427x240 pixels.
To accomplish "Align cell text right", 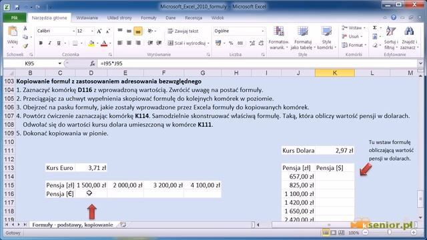I will (138, 43).
